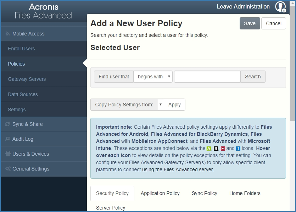Open Enroll Users in the sidebar
The image size is (296, 212).
point(44,49)
